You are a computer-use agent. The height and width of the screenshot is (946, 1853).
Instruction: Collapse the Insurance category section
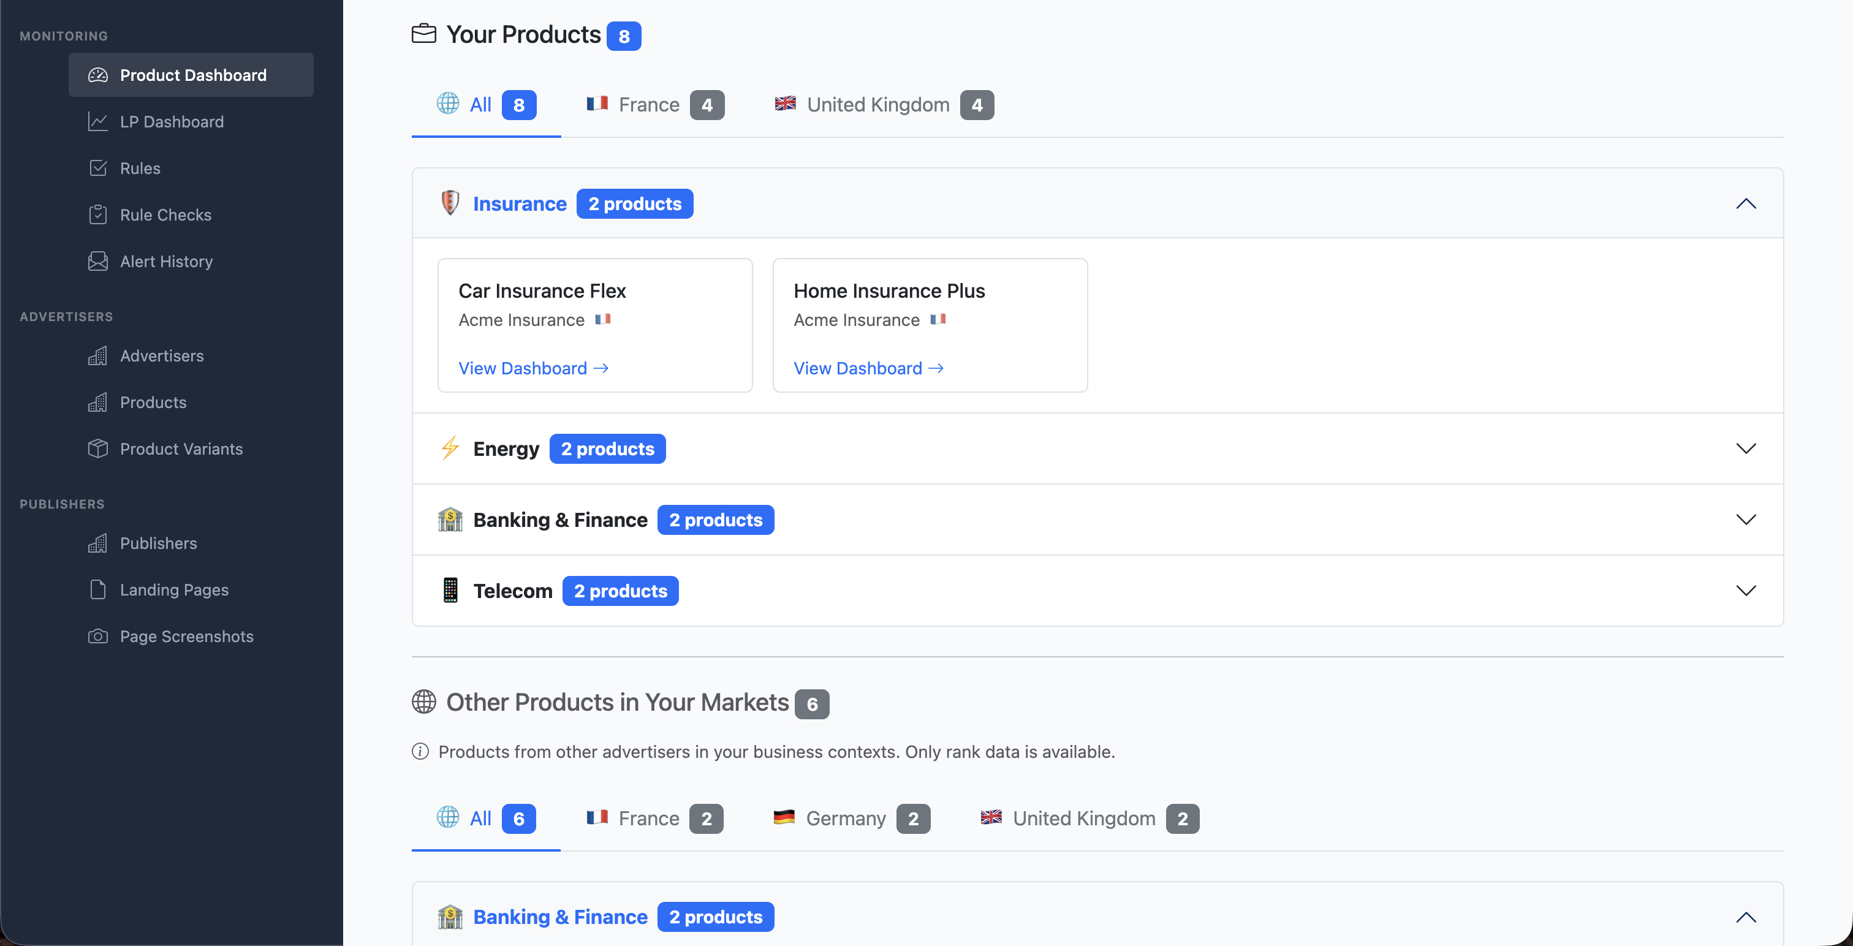[x=1747, y=203]
